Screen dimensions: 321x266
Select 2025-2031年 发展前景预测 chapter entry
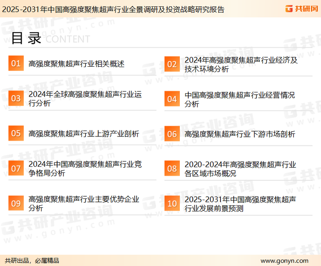pyautogui.click(x=240, y=204)
